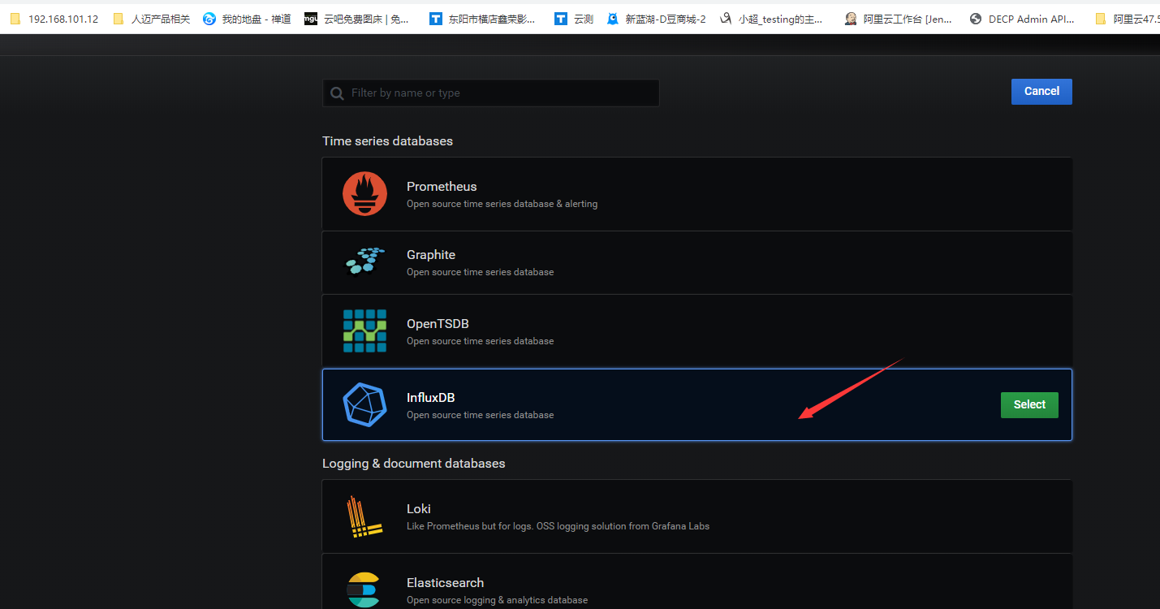The width and height of the screenshot is (1160, 609).
Task: Click 'Open source logging & analytics database' description
Action: tap(497, 600)
